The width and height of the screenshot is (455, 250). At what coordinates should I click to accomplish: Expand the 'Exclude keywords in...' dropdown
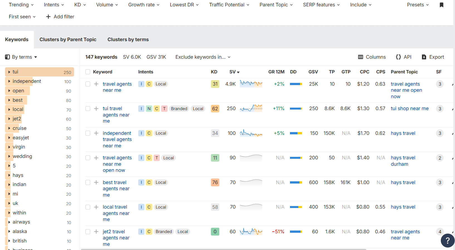pos(203,57)
